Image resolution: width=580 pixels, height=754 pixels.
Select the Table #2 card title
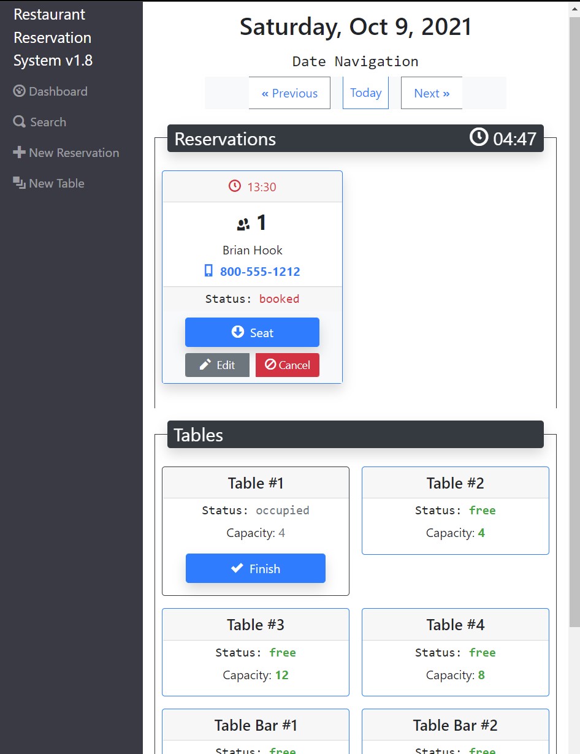coord(456,483)
